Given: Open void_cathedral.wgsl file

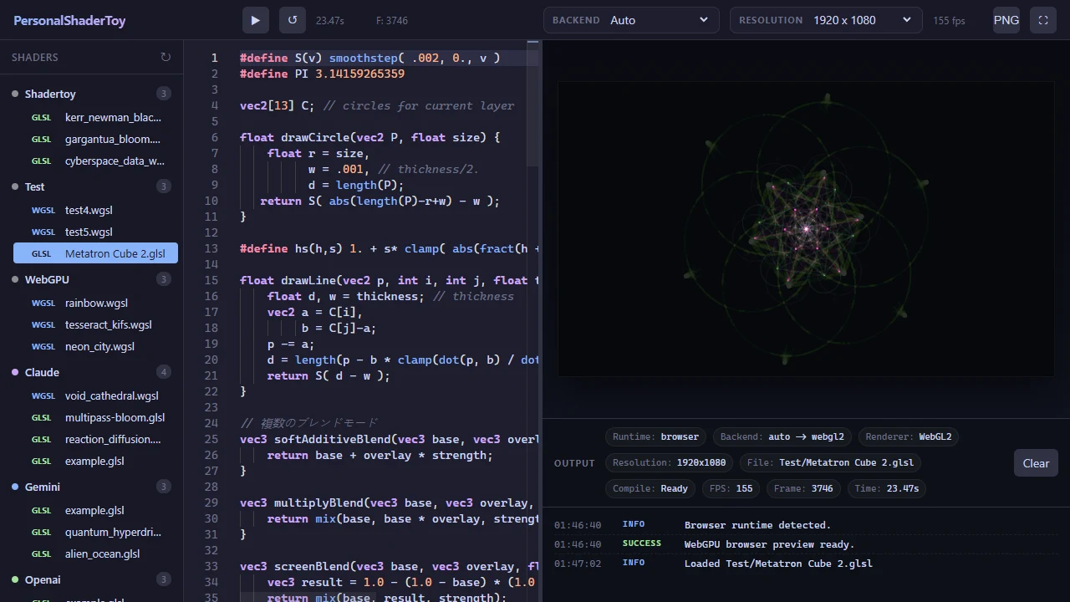Looking at the screenshot, I should [95, 395].
